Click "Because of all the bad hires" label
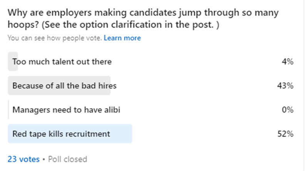This screenshot has height=171, width=306. 64,85
